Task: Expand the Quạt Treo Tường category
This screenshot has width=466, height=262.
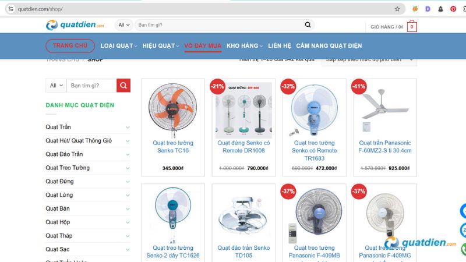Action: tap(128, 168)
